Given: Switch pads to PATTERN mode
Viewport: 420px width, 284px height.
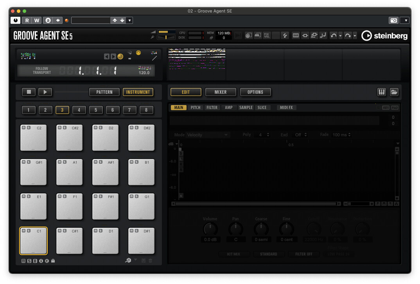Looking at the screenshot, I should (104, 92).
